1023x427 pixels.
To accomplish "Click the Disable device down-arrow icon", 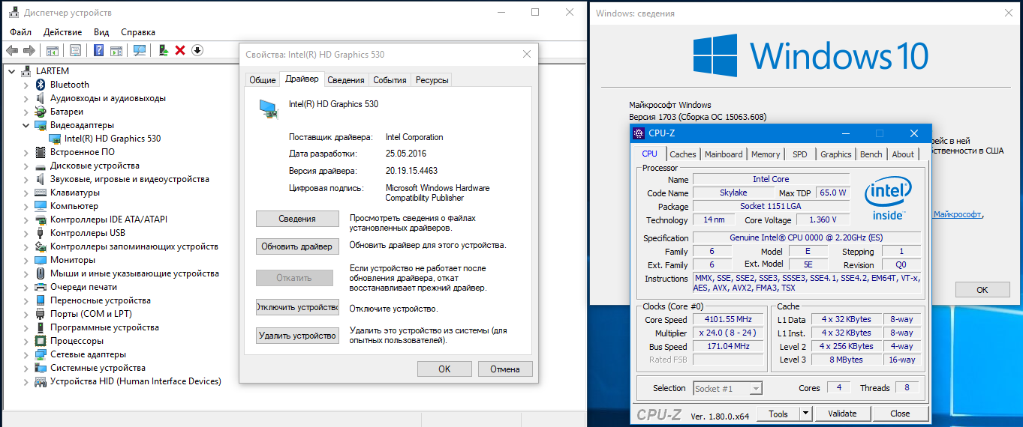I will [x=197, y=50].
